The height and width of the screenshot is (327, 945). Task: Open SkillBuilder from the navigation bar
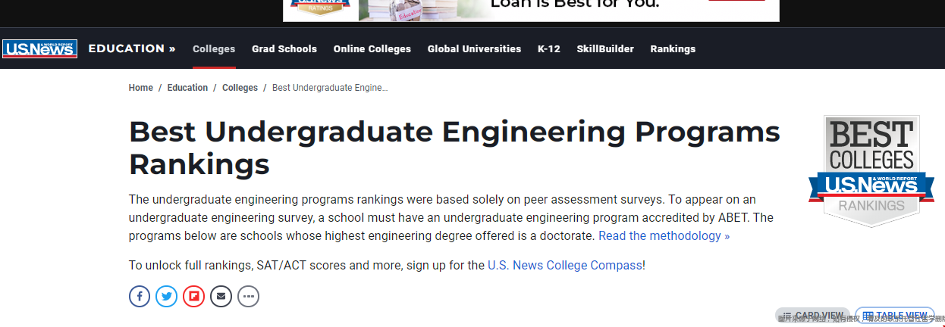click(x=605, y=49)
